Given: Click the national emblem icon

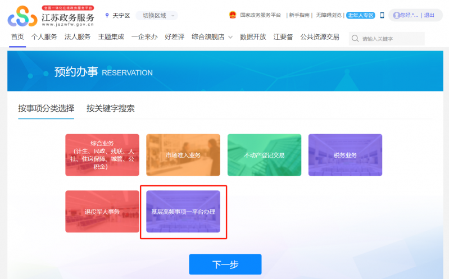Looking at the screenshot, I should (233, 15).
